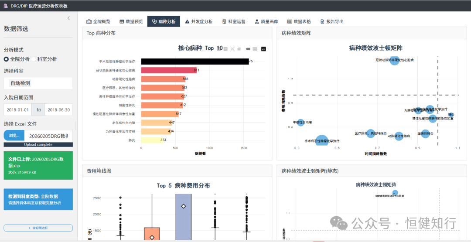
Task: Click the 检测到科室类型 blue info box
Action: (38, 199)
